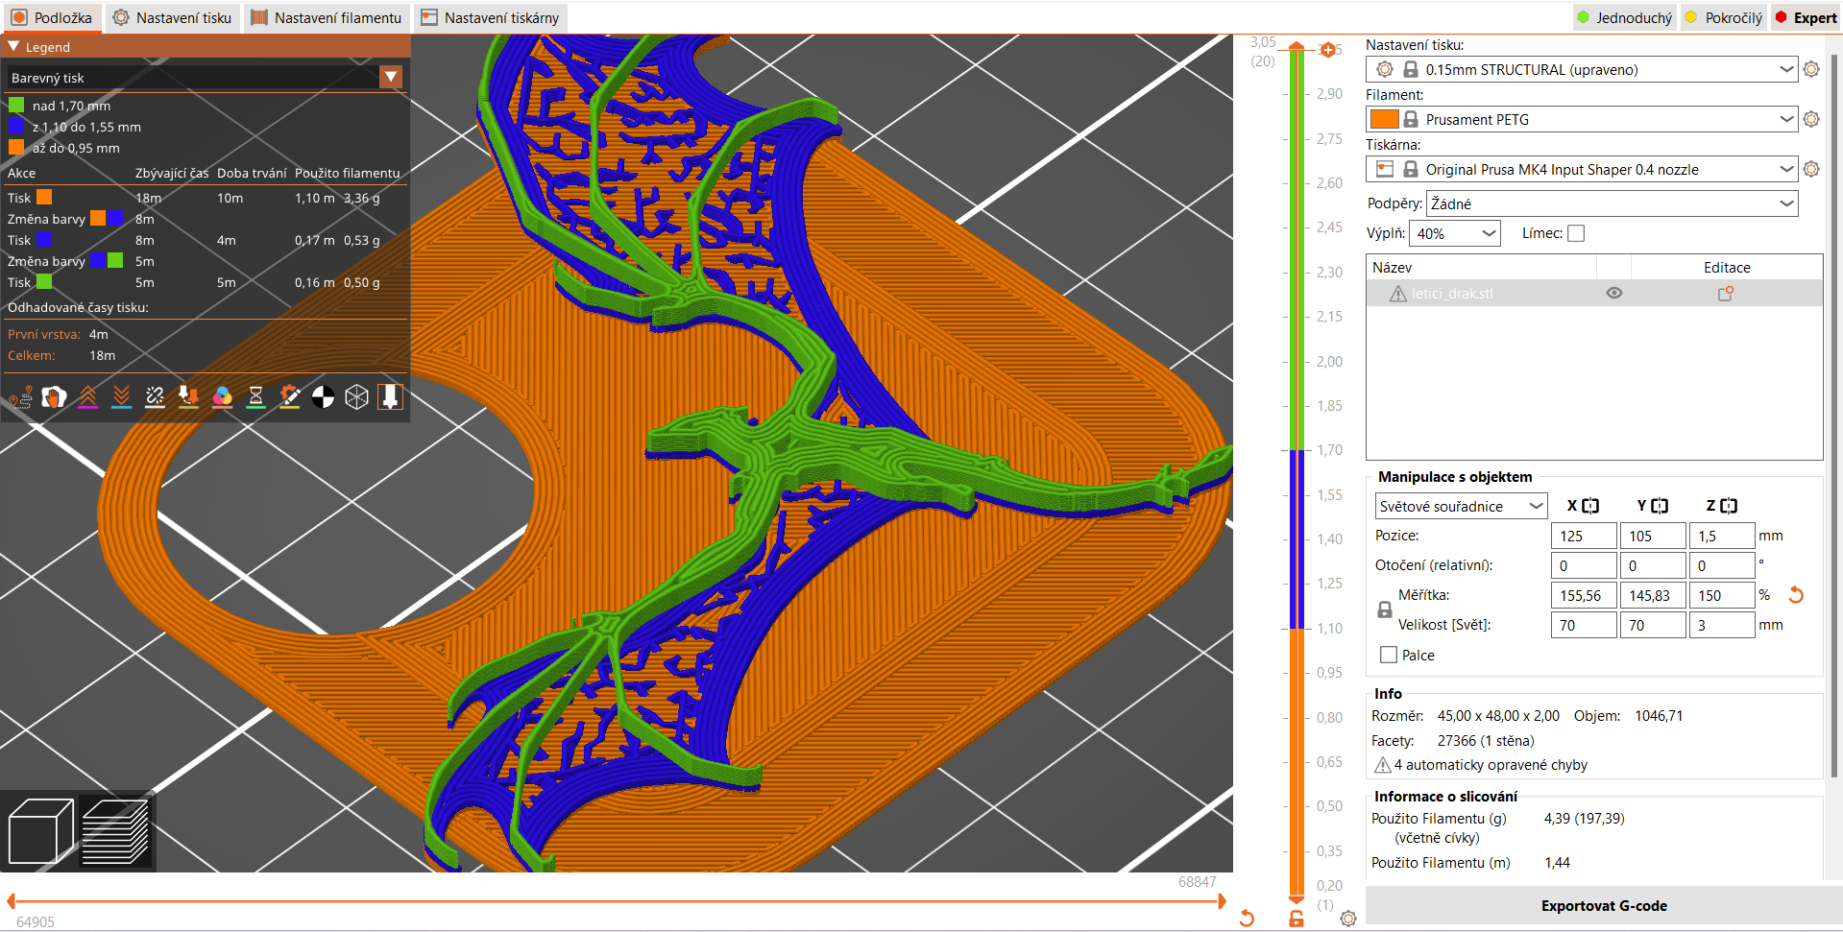Toggle seams broken-link icon
Image resolution: width=1843 pixels, height=932 pixels.
(x=155, y=397)
